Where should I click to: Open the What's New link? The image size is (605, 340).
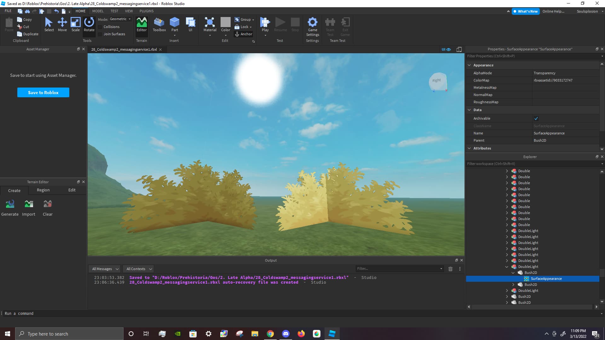click(x=525, y=11)
